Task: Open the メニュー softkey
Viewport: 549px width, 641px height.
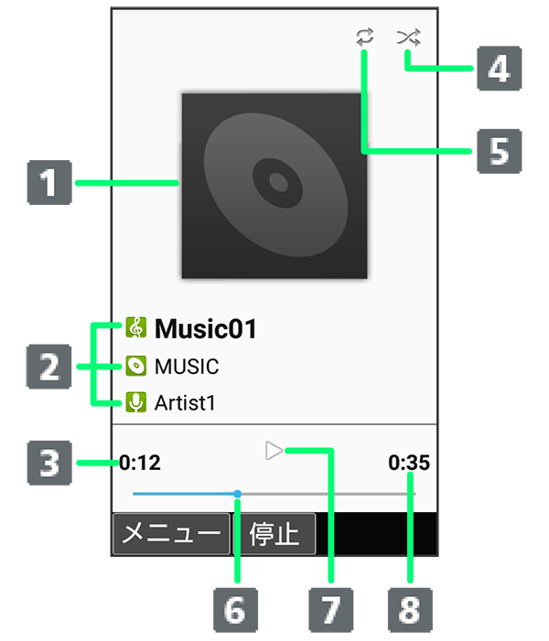Action: [x=171, y=534]
